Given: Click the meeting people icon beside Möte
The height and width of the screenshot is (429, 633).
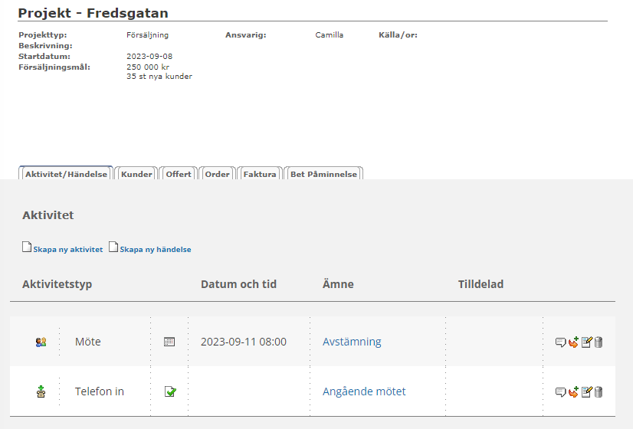Looking at the screenshot, I should coord(41,342).
